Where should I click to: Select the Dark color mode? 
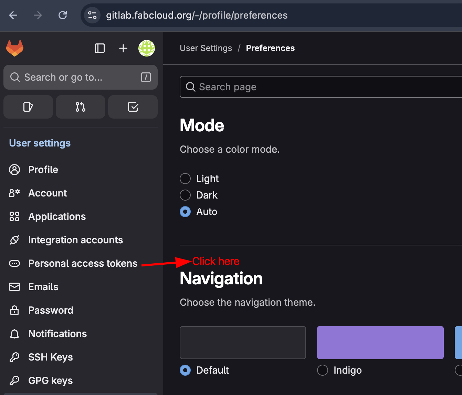pyautogui.click(x=185, y=195)
